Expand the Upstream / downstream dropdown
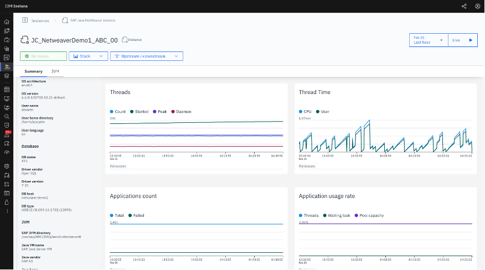The height and width of the screenshot is (270, 485). click(147, 56)
